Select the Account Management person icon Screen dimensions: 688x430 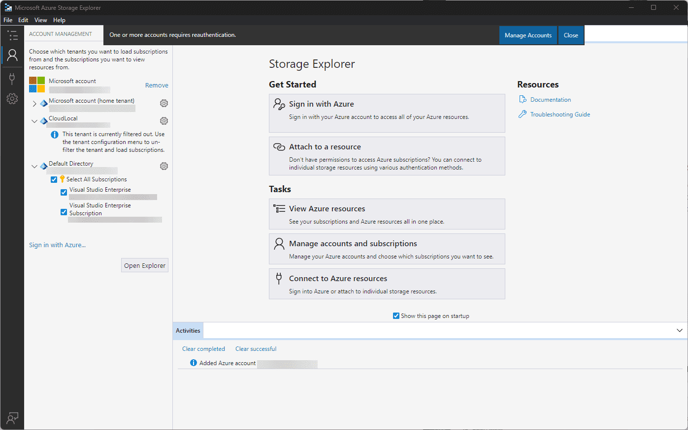pyautogui.click(x=12, y=55)
